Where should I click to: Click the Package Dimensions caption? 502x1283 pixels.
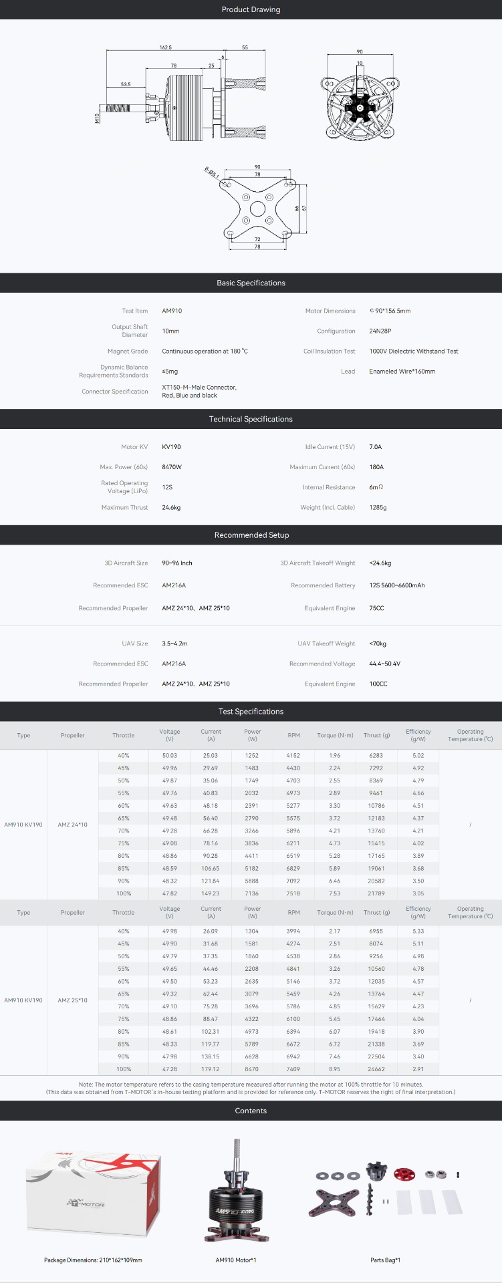tap(93, 1260)
